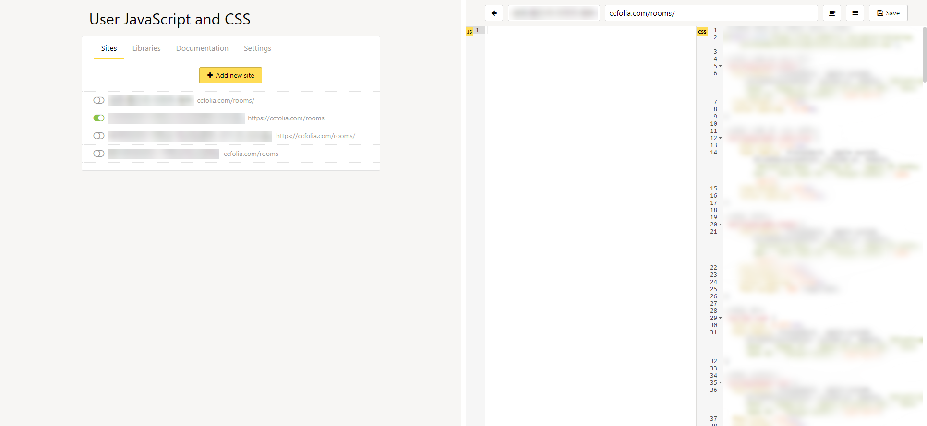Screen dimensions: 927x426
Task: Click the Add new site button
Action: pos(230,75)
